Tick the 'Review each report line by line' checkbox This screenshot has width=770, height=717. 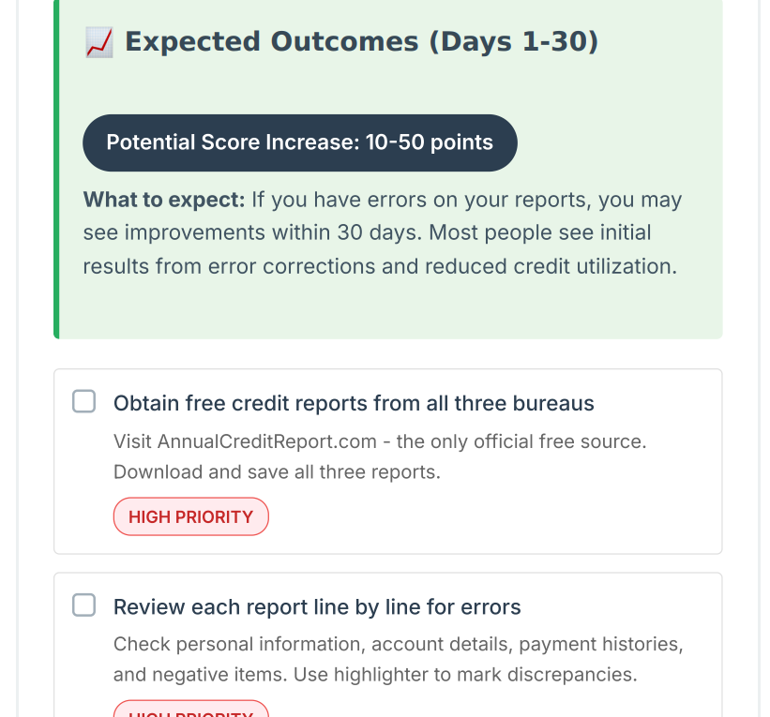[x=84, y=605]
